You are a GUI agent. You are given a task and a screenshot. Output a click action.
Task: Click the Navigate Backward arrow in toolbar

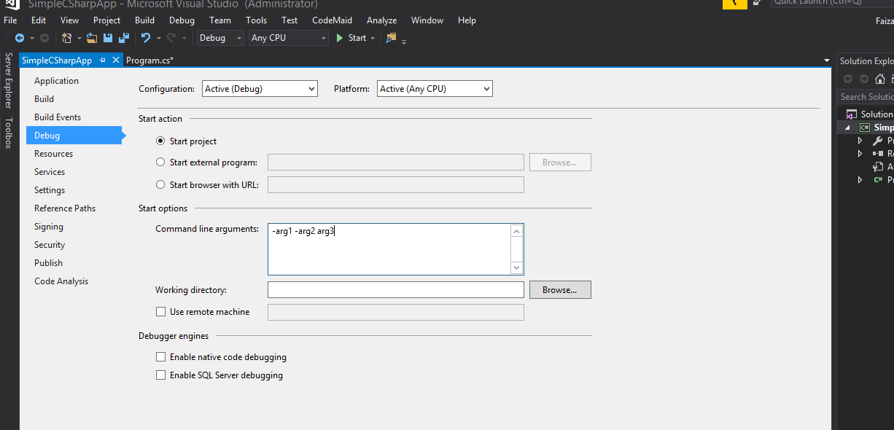20,38
